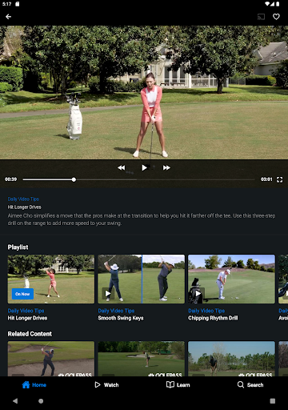Screen dimensions: 288x410
Task: Open the Search tab
Action: [x=250, y=385]
